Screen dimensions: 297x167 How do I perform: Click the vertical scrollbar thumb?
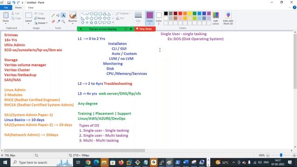pyautogui.click(x=295, y=61)
